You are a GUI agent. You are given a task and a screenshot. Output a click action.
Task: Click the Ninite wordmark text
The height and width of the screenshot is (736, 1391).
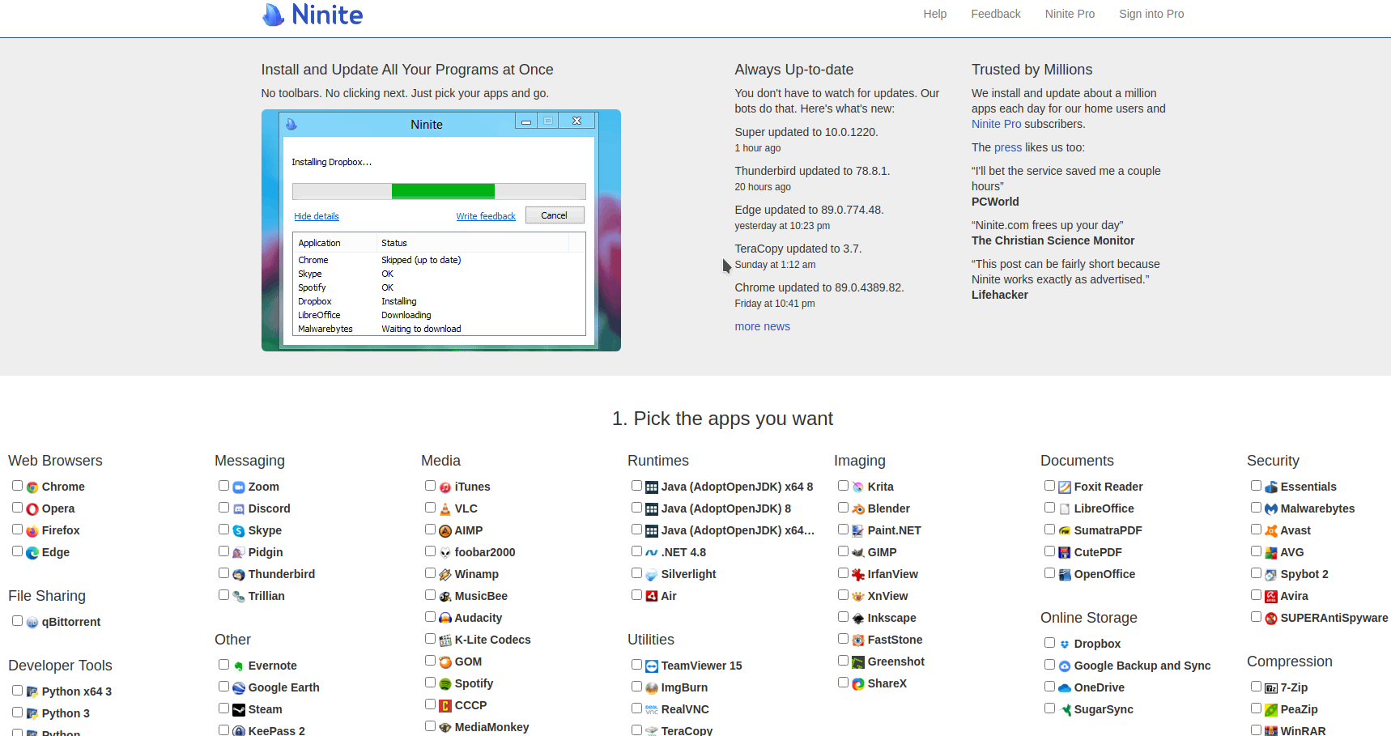click(x=327, y=15)
